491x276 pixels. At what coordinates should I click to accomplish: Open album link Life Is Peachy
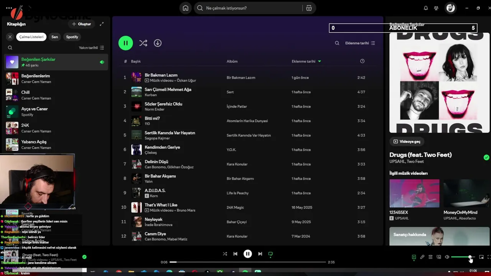238,193
